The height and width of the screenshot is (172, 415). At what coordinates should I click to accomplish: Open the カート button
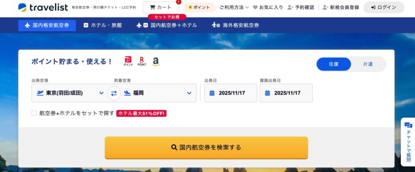pos(160,7)
